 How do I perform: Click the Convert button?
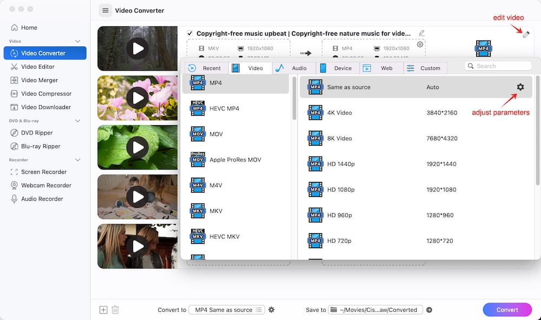point(507,310)
